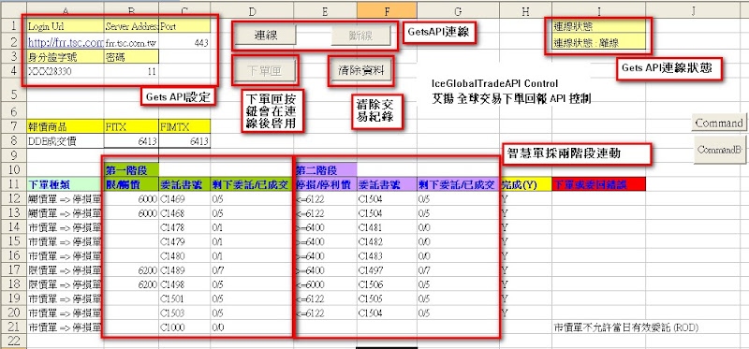The height and width of the screenshot is (349, 749).
Task: Select order number cell C1498
Action: click(x=184, y=285)
